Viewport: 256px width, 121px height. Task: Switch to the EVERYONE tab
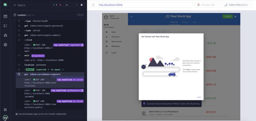tap(174, 22)
